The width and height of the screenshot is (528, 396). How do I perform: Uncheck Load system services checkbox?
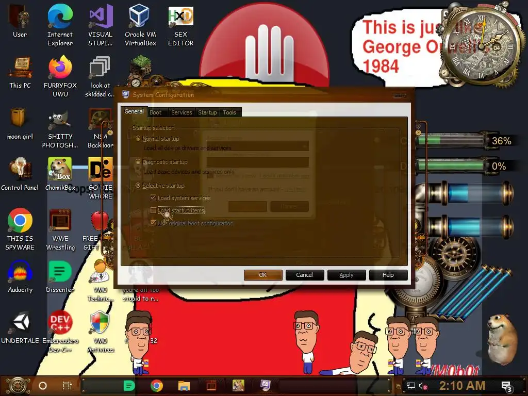coord(153,197)
